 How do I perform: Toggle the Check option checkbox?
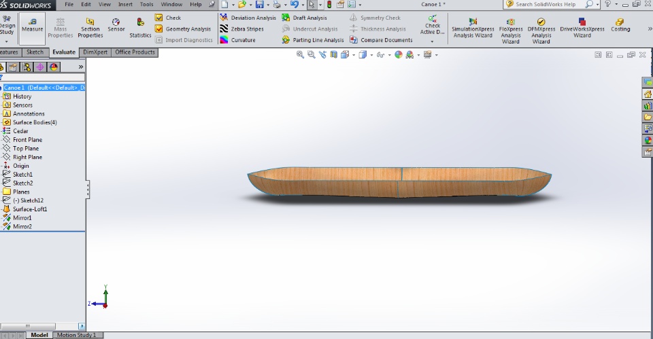pos(158,18)
